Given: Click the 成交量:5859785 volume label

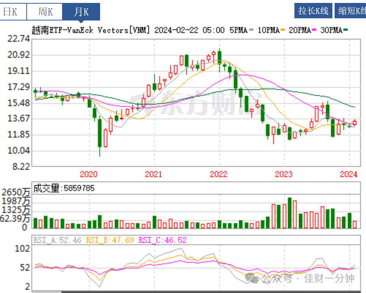Looking at the screenshot, I should coord(64,188).
